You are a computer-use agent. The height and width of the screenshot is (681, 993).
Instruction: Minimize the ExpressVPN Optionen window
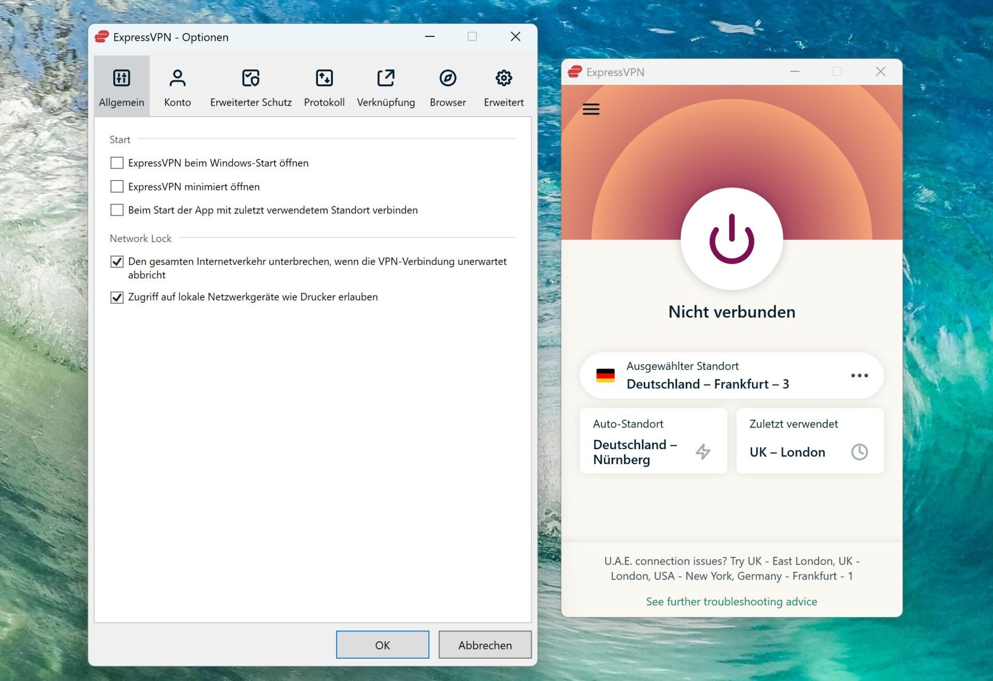[x=430, y=37]
